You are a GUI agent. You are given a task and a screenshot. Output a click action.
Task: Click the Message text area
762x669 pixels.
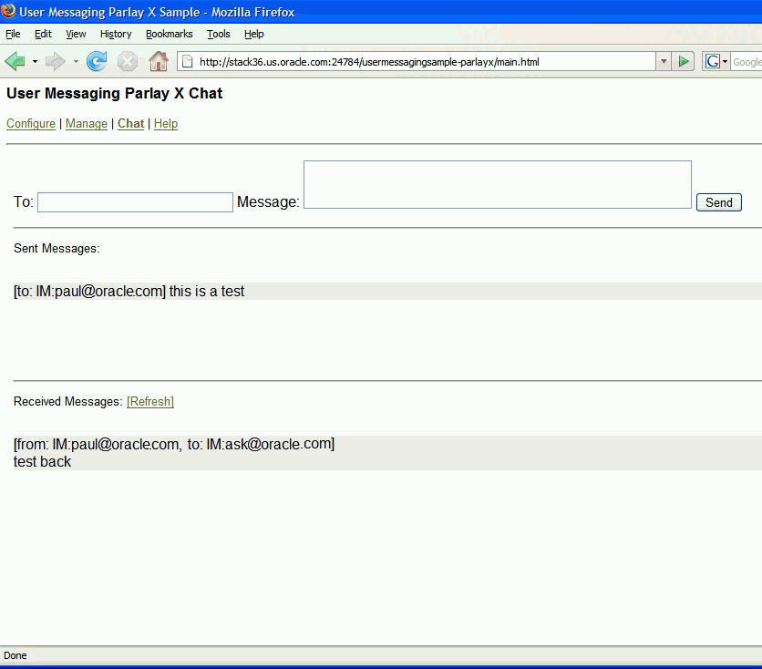click(x=497, y=185)
